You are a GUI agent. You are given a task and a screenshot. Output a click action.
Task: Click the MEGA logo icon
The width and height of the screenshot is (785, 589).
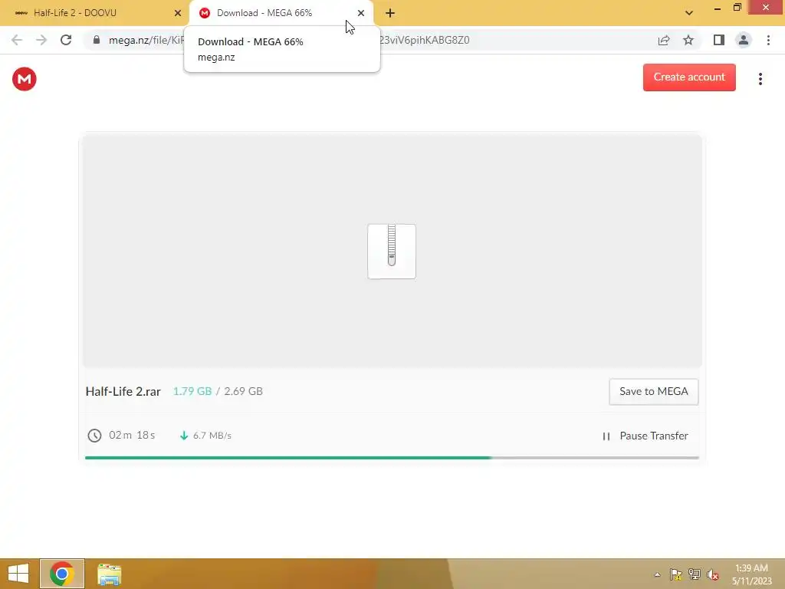(24, 79)
